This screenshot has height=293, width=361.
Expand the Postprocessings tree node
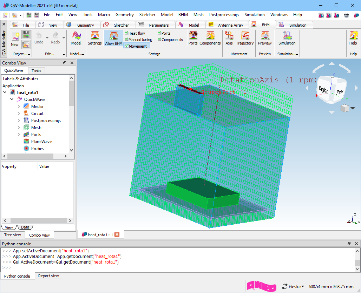coord(19,120)
